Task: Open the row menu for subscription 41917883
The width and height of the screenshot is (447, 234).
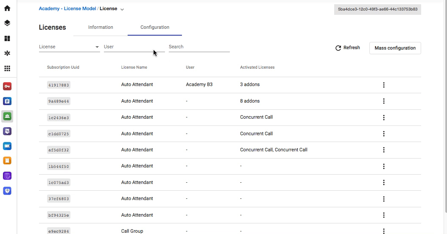Action: 384,85
